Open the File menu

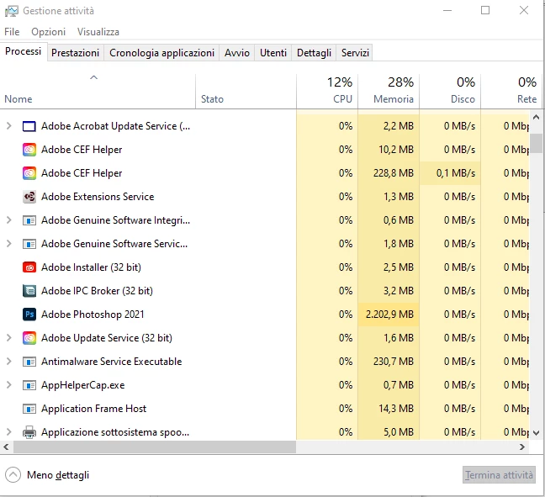pyautogui.click(x=12, y=32)
